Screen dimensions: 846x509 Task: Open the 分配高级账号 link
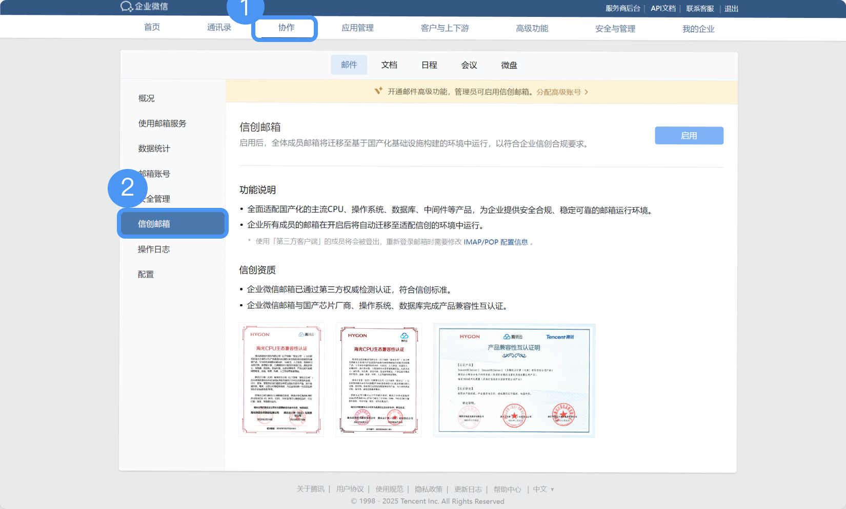point(558,92)
